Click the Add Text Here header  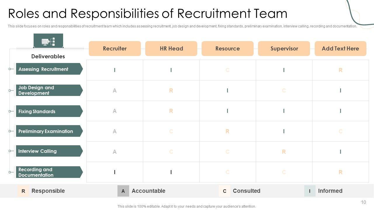click(x=340, y=48)
